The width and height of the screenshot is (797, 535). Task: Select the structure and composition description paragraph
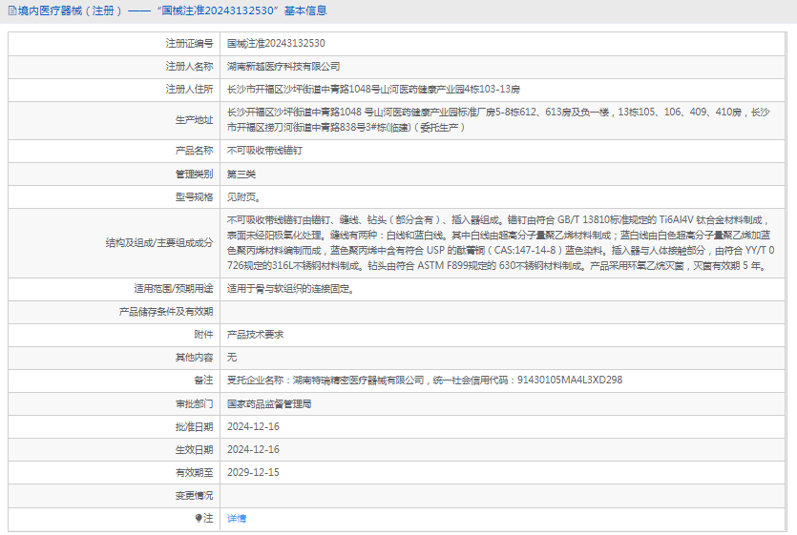(501, 243)
